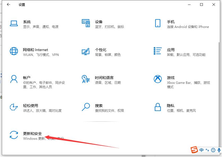
Task: Click the text 背景、锁屏、颜色
Action: coord(108,55)
